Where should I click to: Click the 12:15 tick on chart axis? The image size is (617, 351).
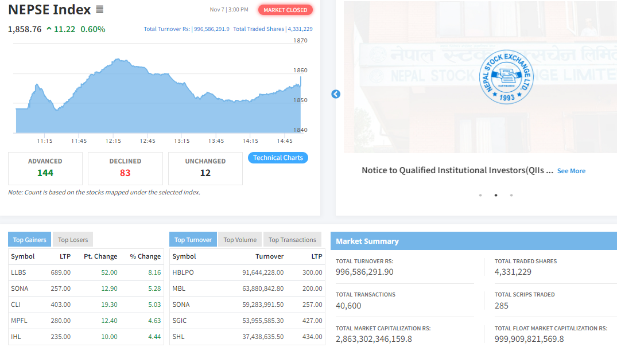113,141
